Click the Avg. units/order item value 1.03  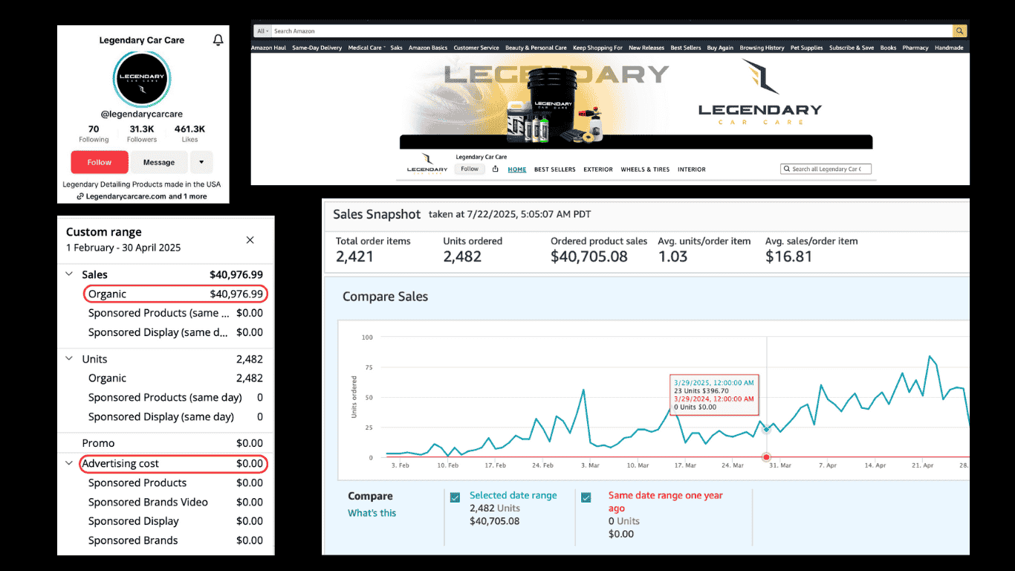[672, 257]
